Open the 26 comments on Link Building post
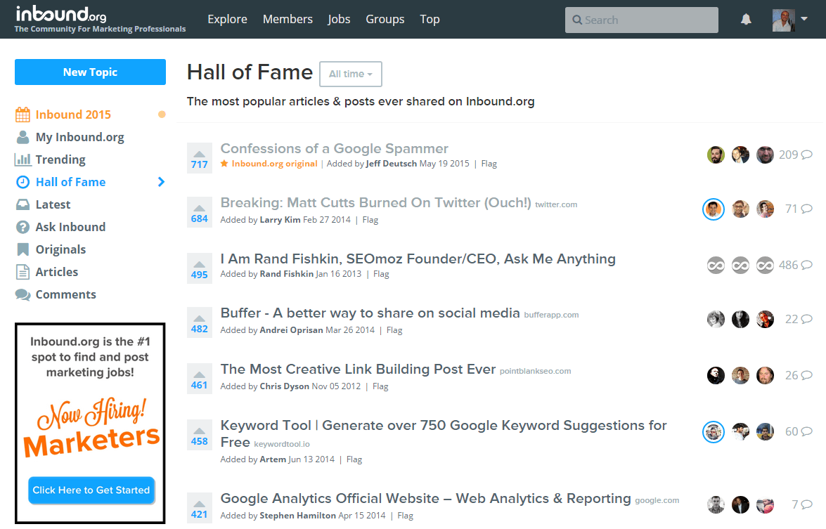 point(799,376)
